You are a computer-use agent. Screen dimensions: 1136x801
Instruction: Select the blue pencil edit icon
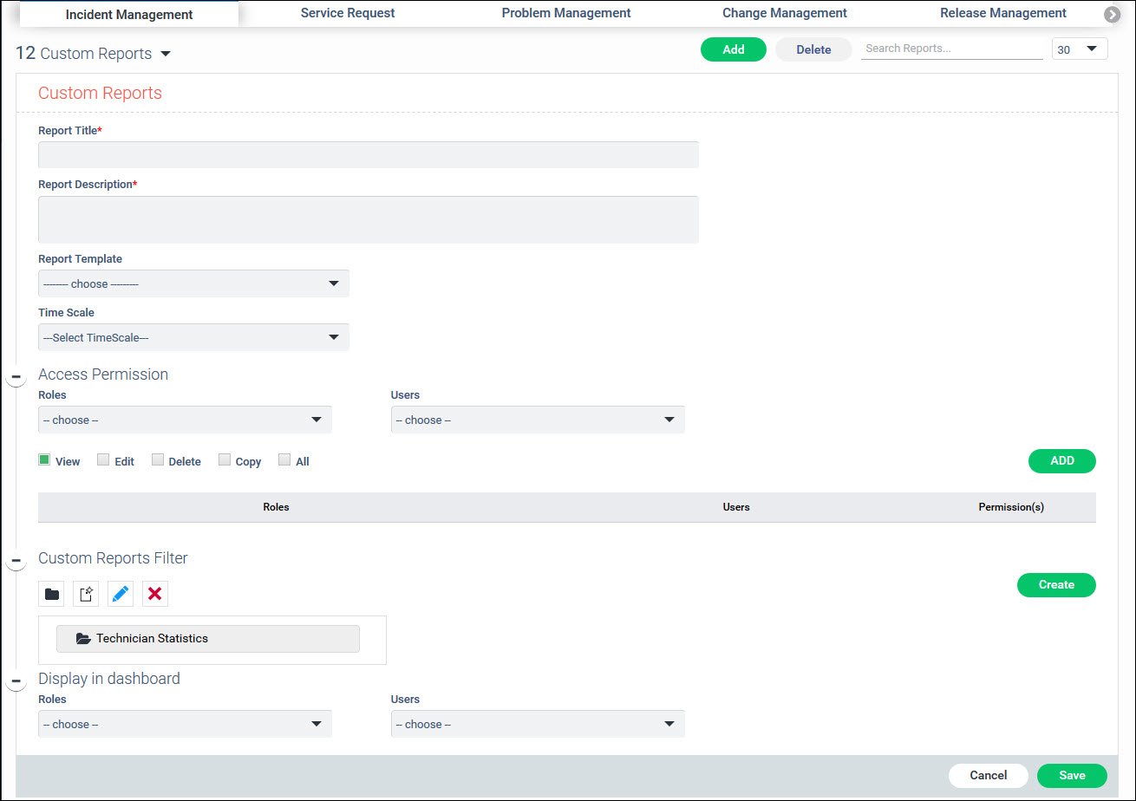click(x=121, y=594)
